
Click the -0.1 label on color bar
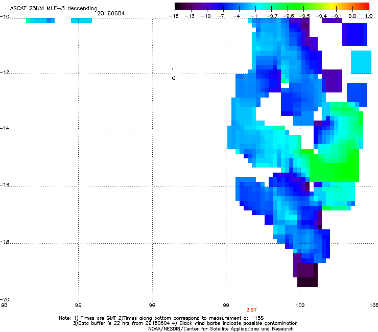[x=337, y=16]
